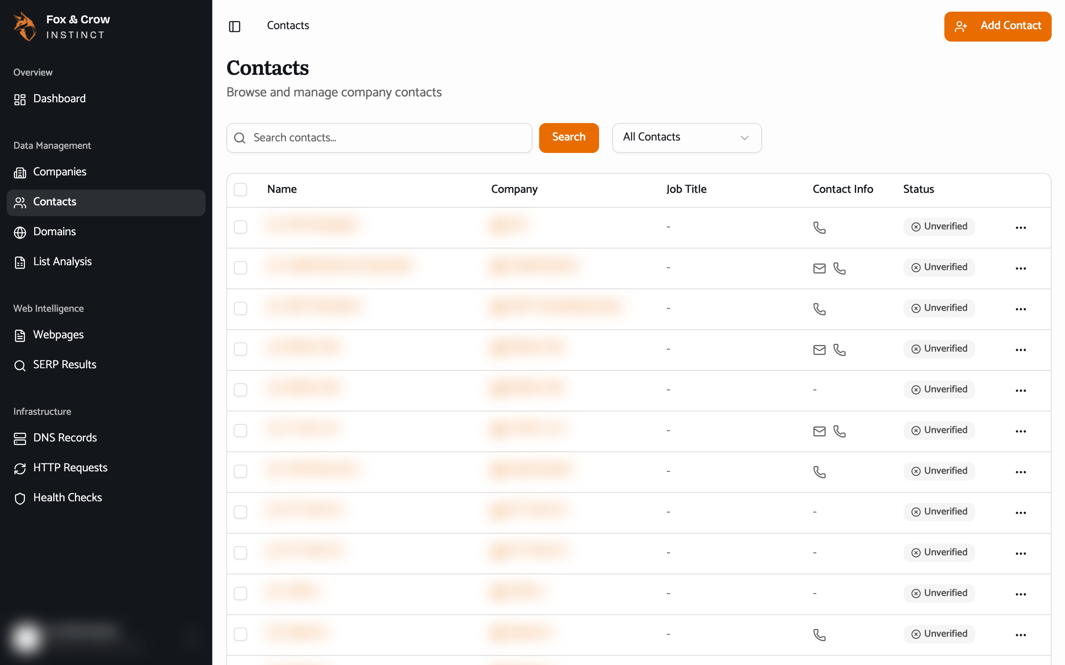Screen dimensions: 1065x665
Task: Click the phone icon in the third contact row
Action: [819, 309]
